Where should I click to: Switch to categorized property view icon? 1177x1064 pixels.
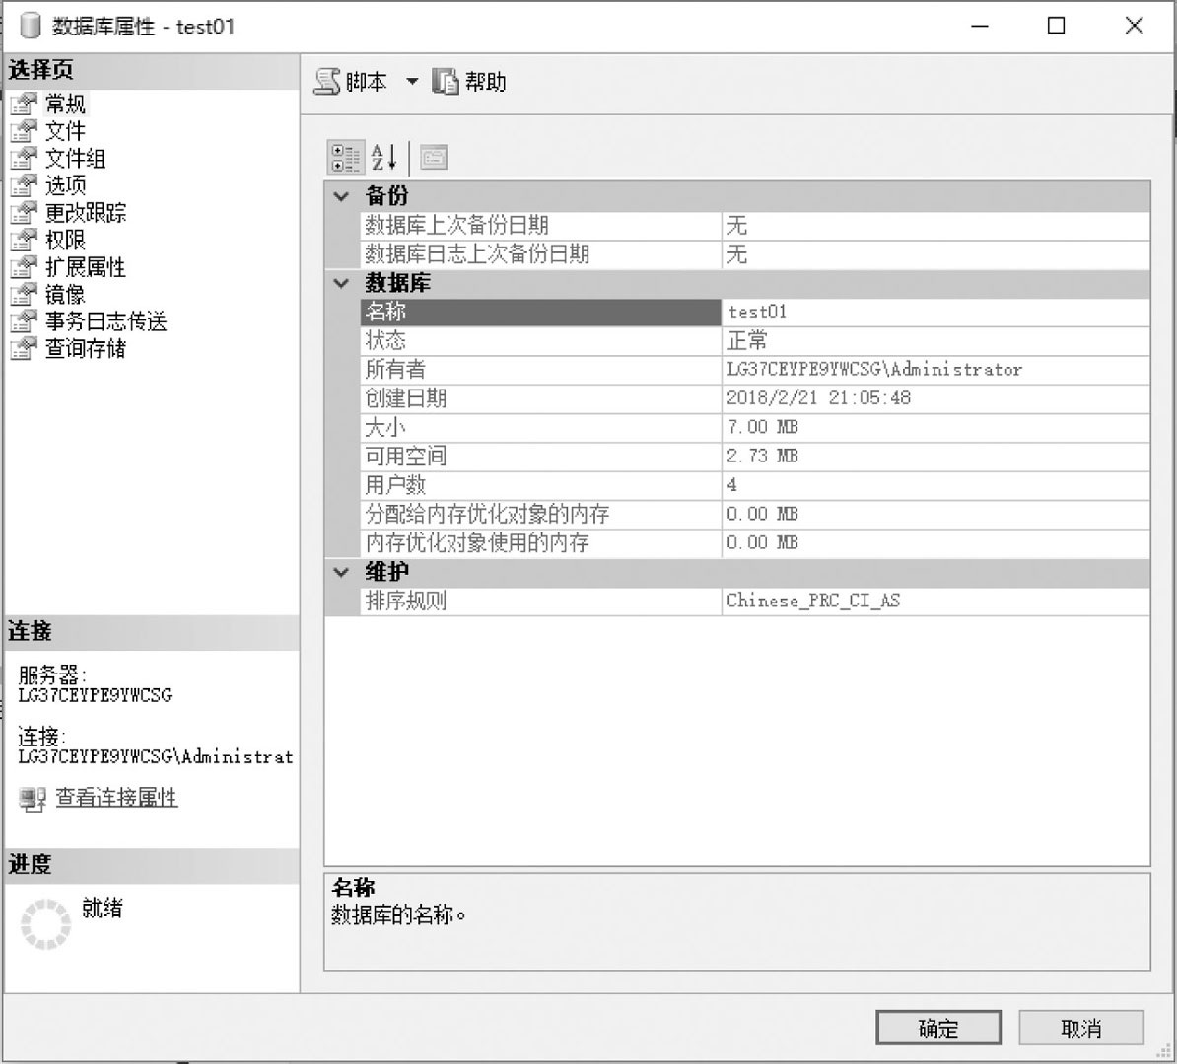(x=345, y=158)
